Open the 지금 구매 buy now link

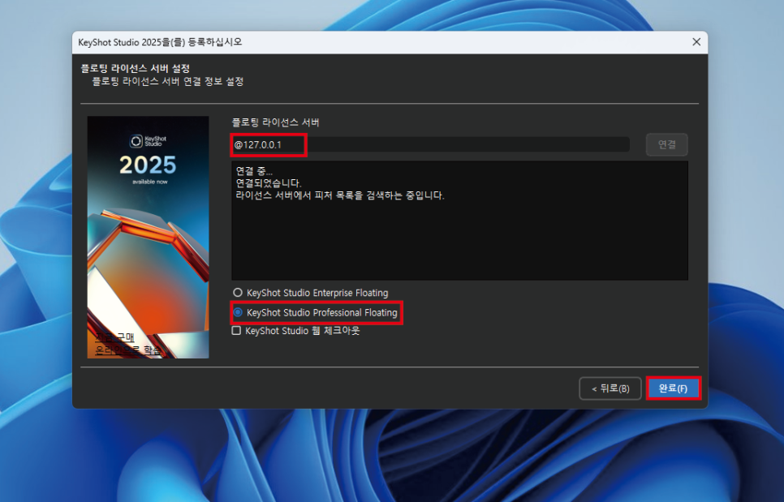tap(114, 337)
